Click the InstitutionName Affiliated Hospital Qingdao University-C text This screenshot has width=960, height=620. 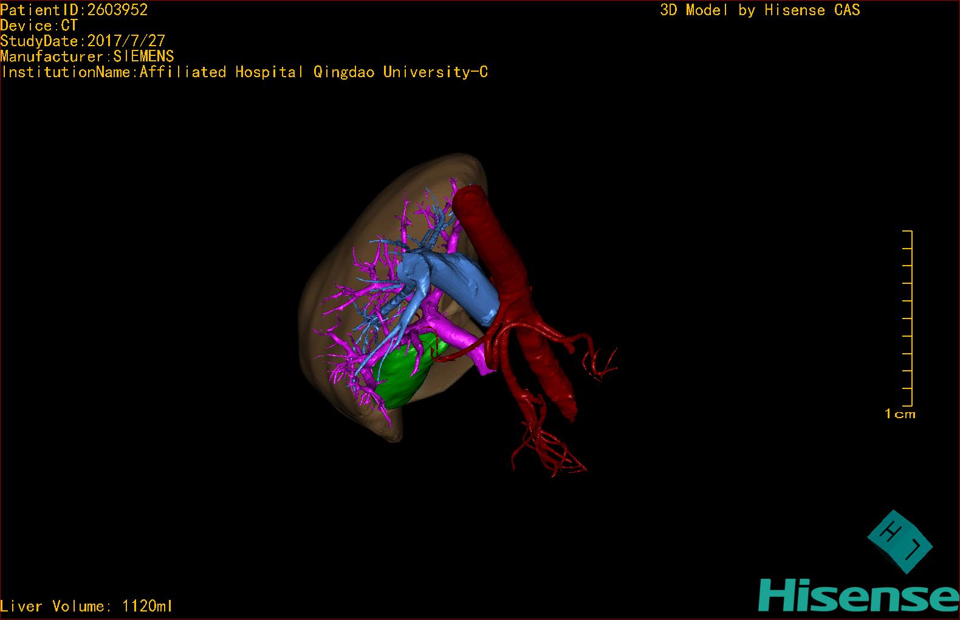(x=244, y=72)
